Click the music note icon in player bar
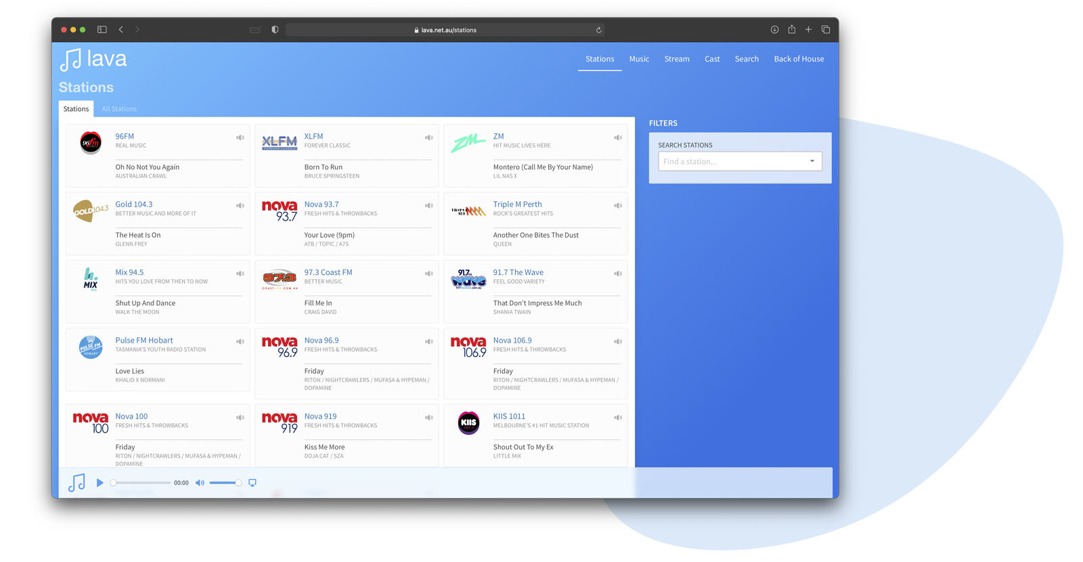1083x562 pixels. coord(76,483)
